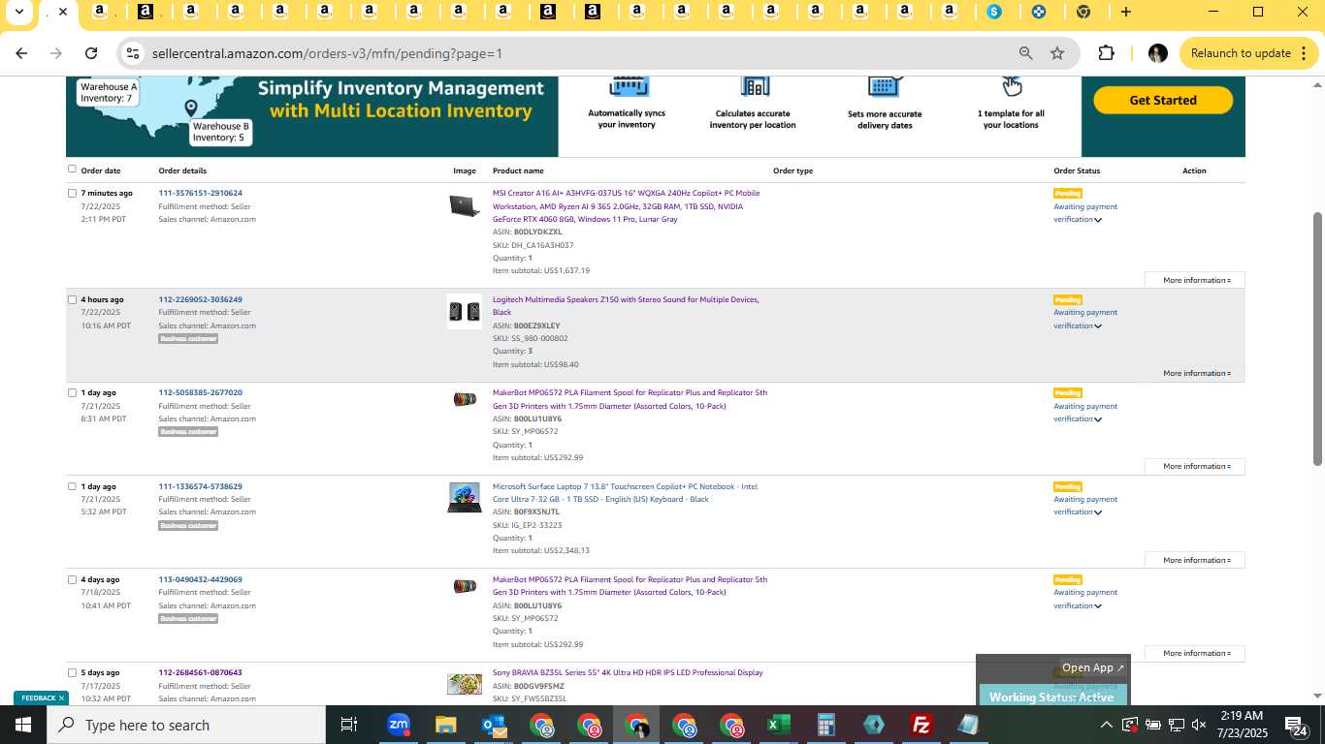Viewport: 1325px width, 744px height.
Task: Bookmark this page with the star icon
Action: pyautogui.click(x=1057, y=53)
